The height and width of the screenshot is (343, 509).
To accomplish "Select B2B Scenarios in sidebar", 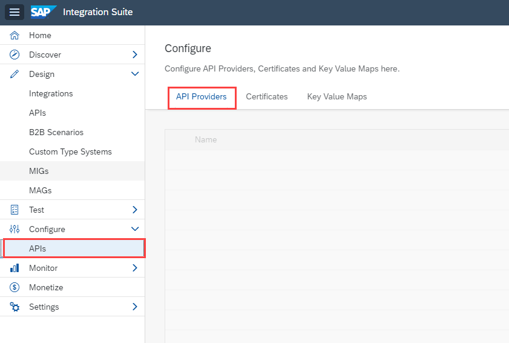I will (56, 132).
